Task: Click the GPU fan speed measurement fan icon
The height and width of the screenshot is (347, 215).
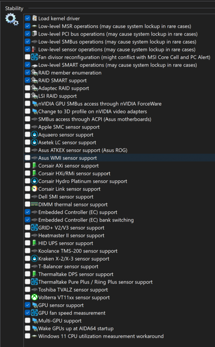Action: point(35,312)
